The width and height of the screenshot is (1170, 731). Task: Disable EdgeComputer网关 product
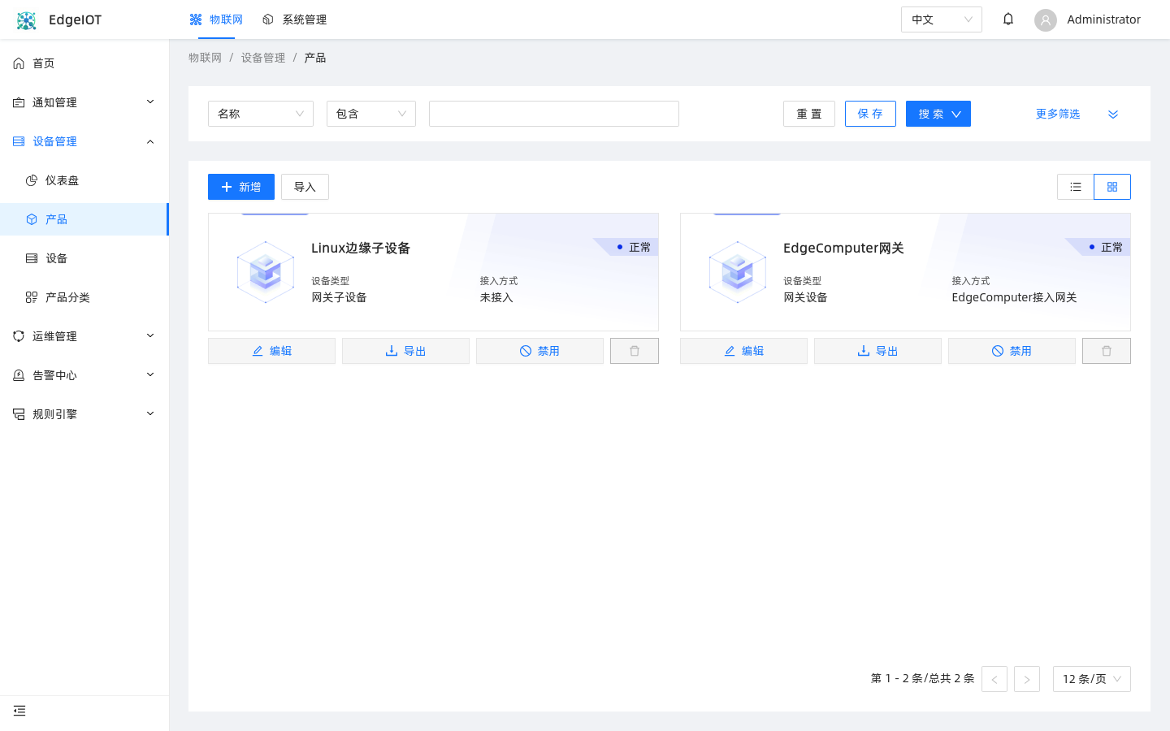click(1012, 351)
